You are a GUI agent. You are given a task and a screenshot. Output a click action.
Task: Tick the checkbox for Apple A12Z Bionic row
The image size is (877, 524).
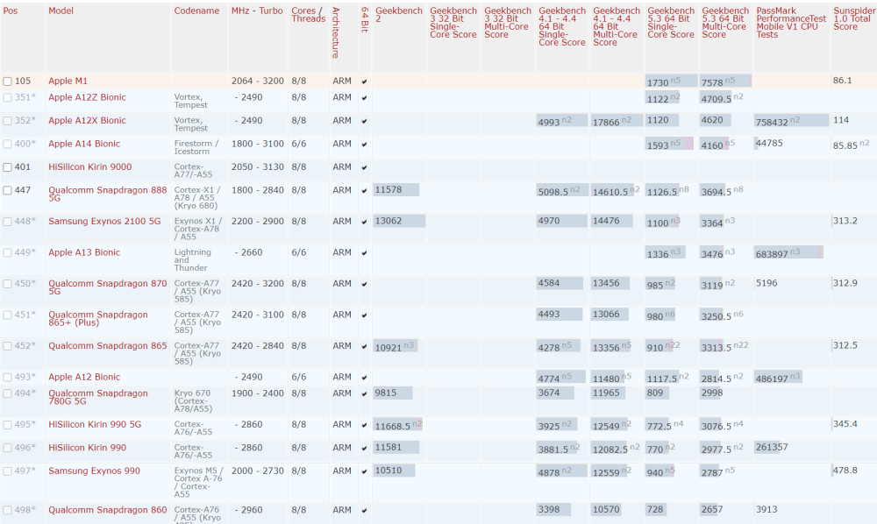pos(7,98)
